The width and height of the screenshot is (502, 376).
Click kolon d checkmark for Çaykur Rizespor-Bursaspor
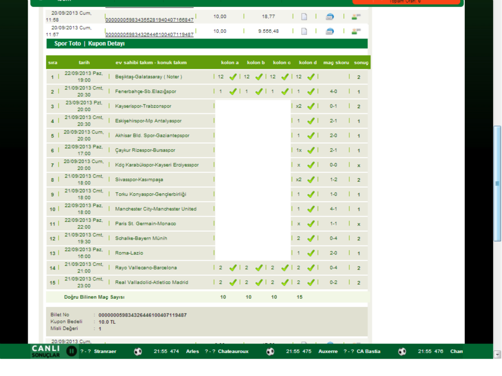coord(311,150)
